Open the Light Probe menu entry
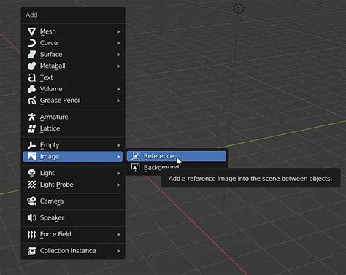The image size is (346, 275). pyautogui.click(x=73, y=185)
